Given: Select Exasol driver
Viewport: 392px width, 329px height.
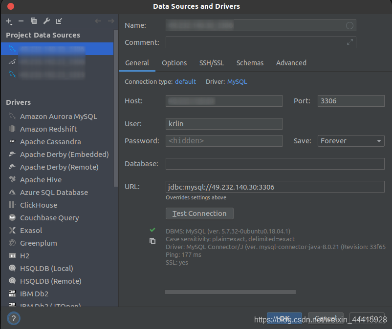Looking at the screenshot, I should [31, 231].
